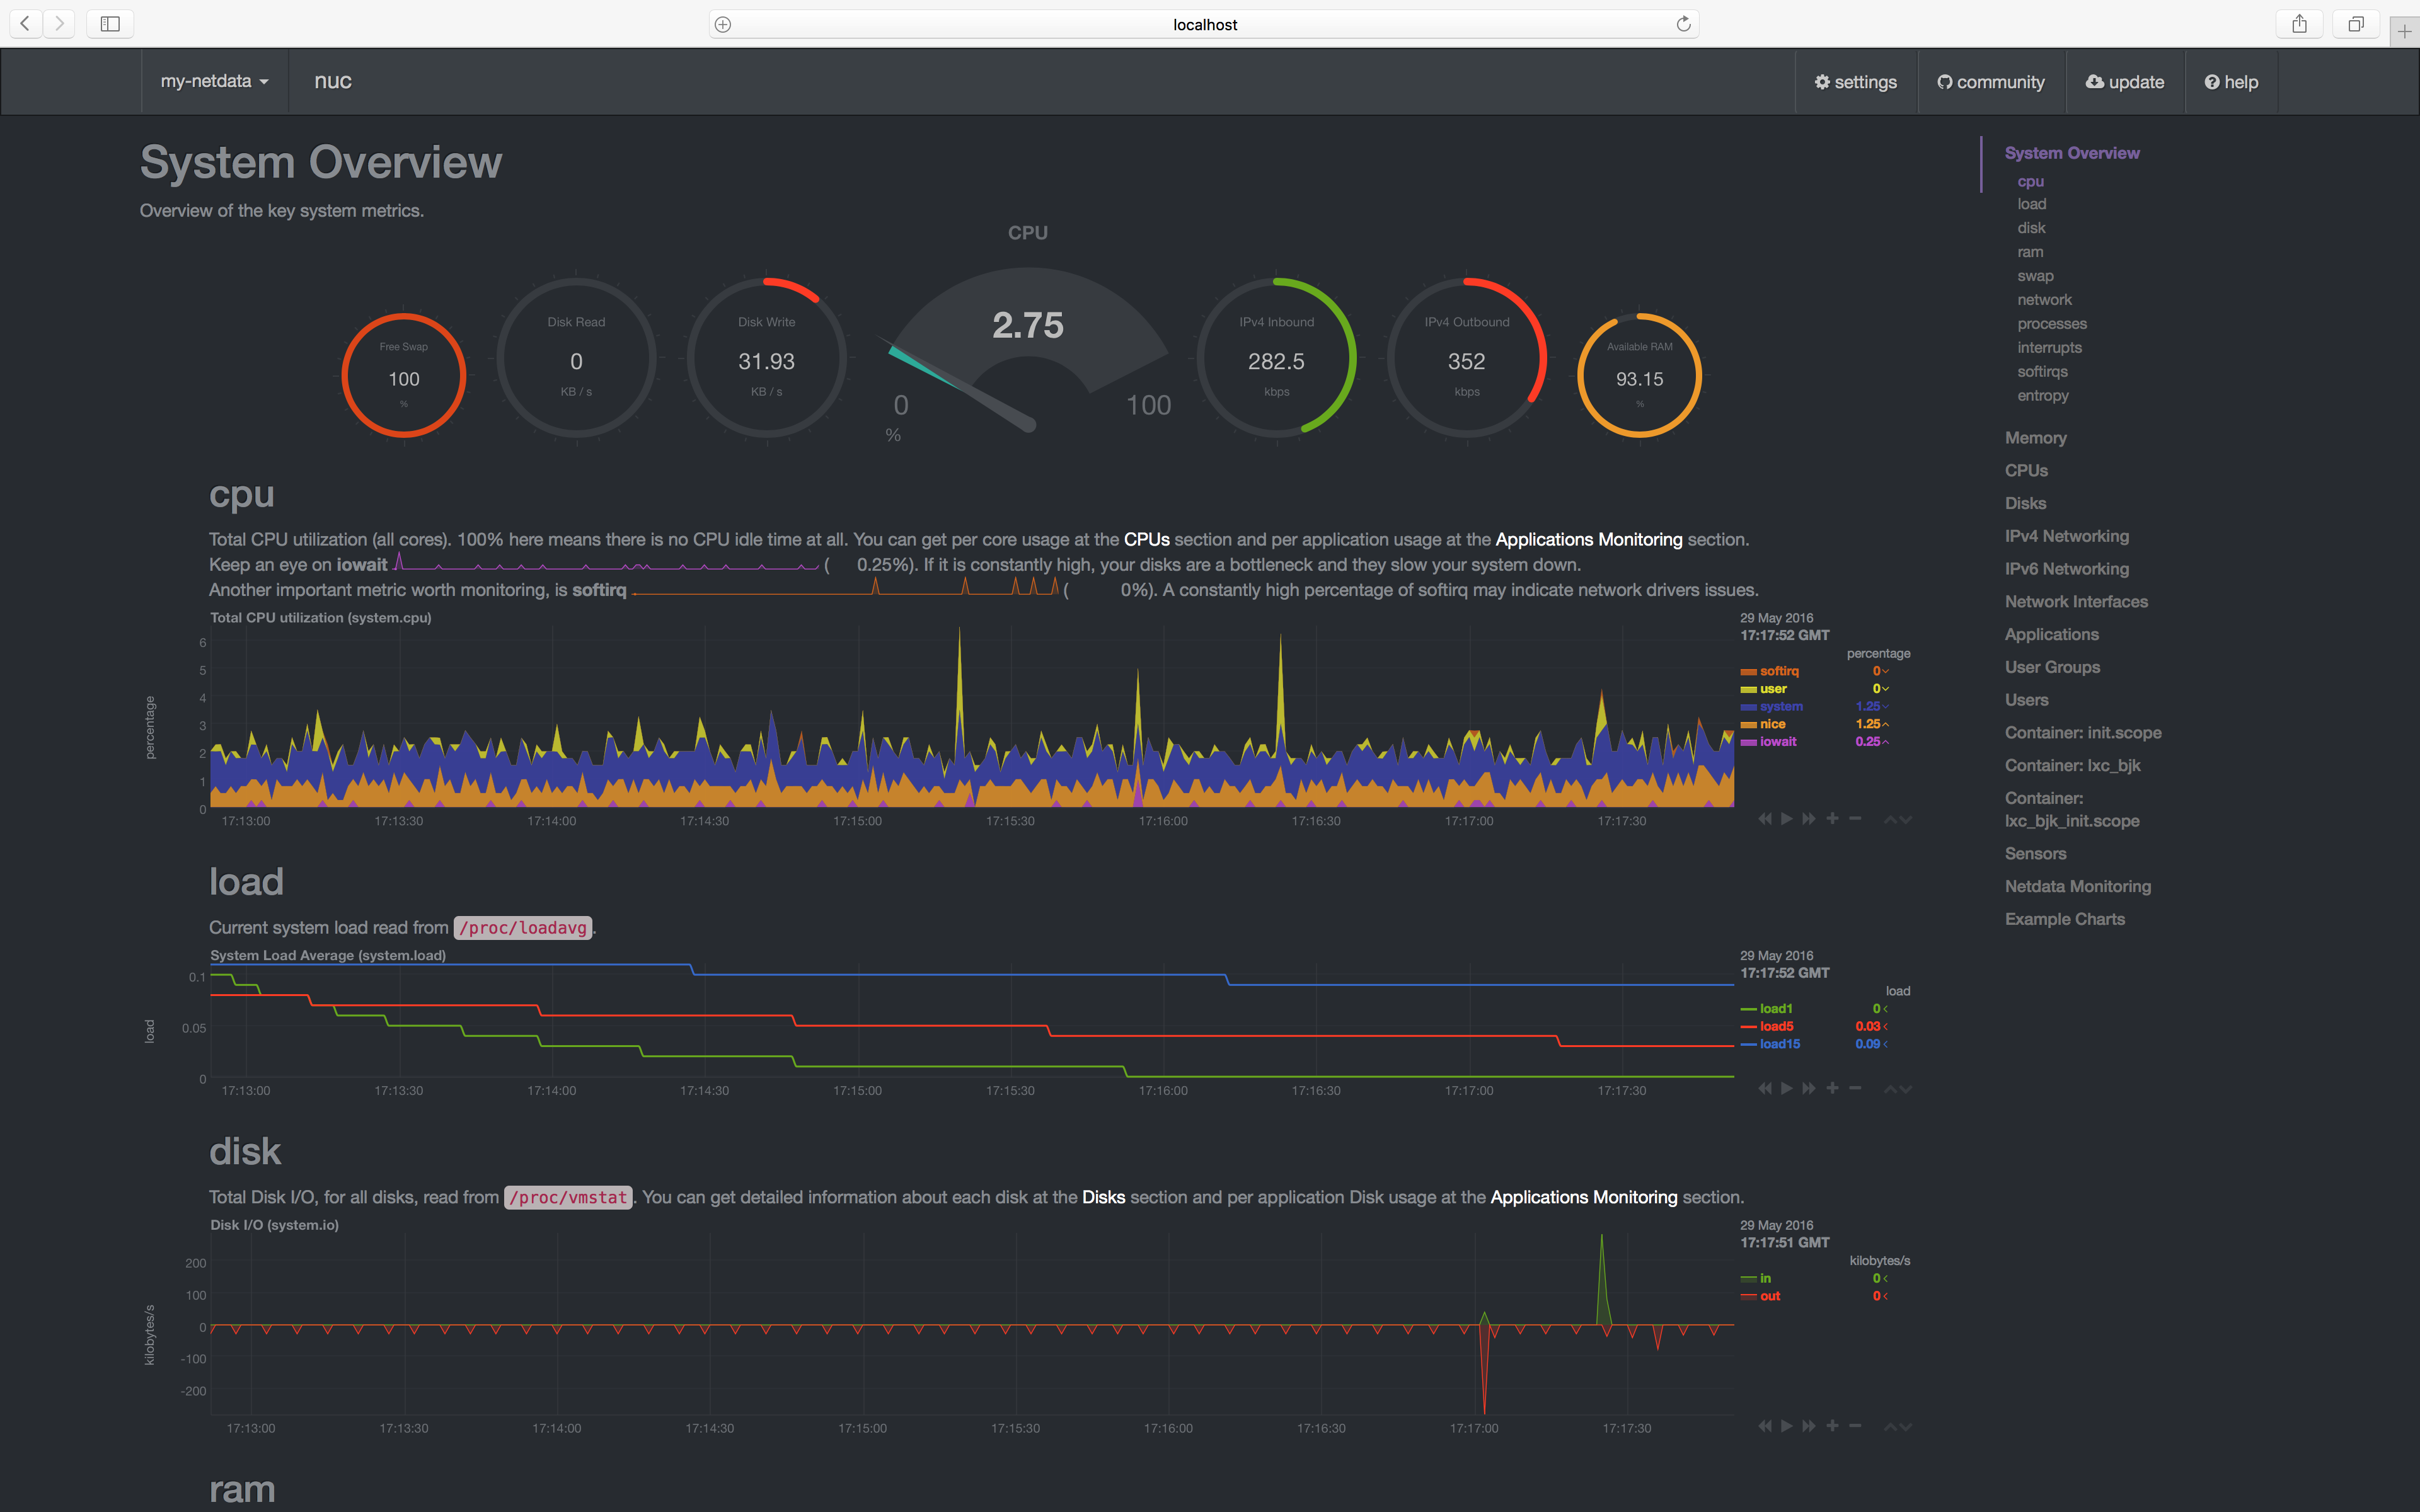Screen dimensions: 2420x1512
Task: Pan the Disk I/O chart left with rewind icon
Action: [x=1764, y=1426]
